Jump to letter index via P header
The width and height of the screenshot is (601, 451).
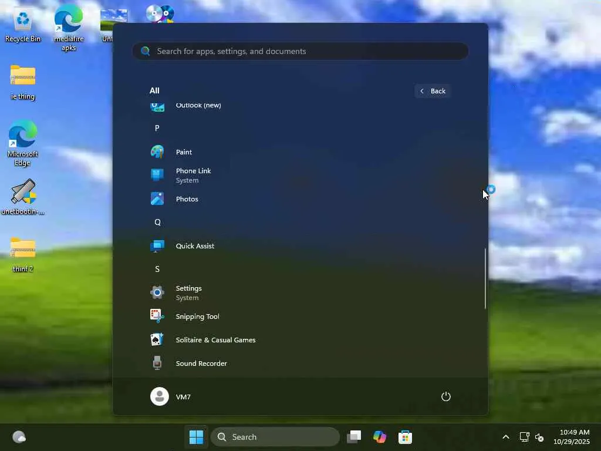pyautogui.click(x=157, y=128)
